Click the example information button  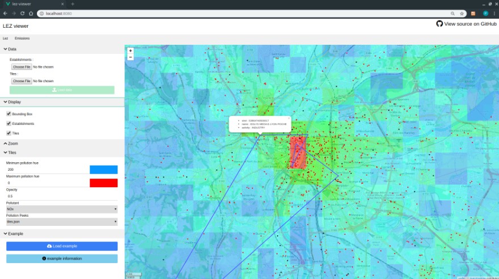62,259
